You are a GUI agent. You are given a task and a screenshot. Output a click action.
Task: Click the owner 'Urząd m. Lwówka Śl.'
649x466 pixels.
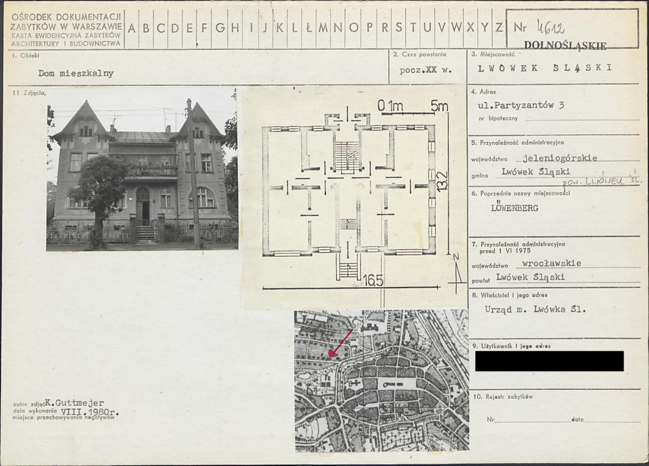pos(535,310)
